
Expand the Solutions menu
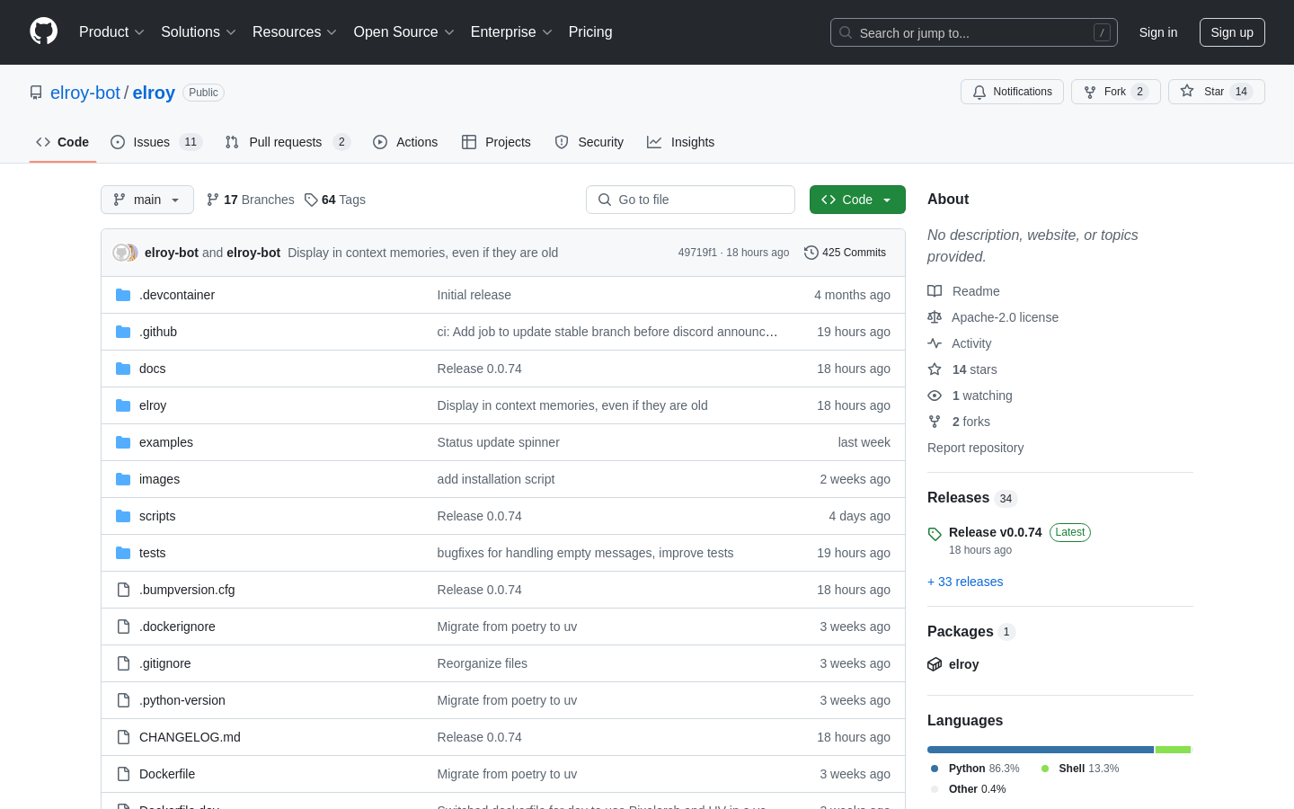[199, 31]
